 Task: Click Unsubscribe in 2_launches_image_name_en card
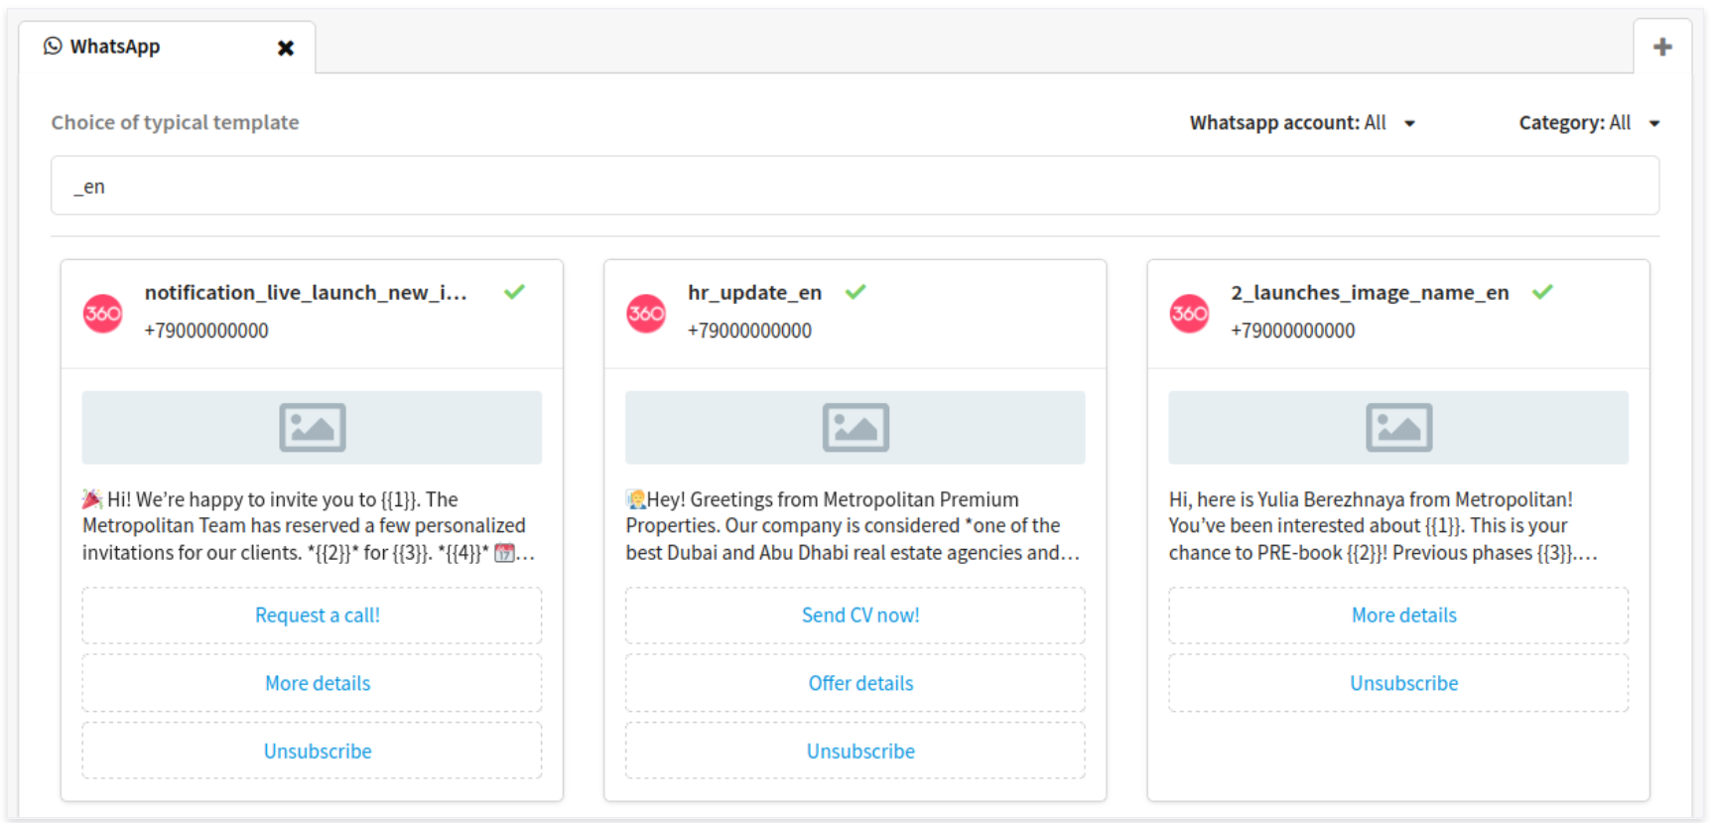click(1398, 683)
